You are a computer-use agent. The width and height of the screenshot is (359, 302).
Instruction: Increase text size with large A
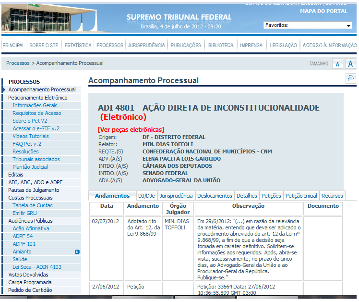coord(350,63)
